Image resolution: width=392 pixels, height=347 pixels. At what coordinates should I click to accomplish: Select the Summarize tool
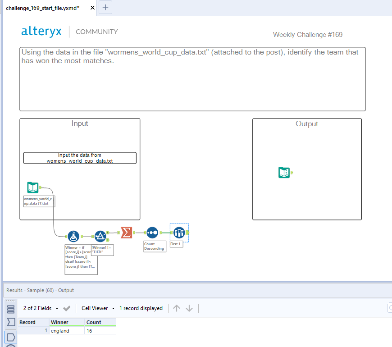(x=127, y=233)
